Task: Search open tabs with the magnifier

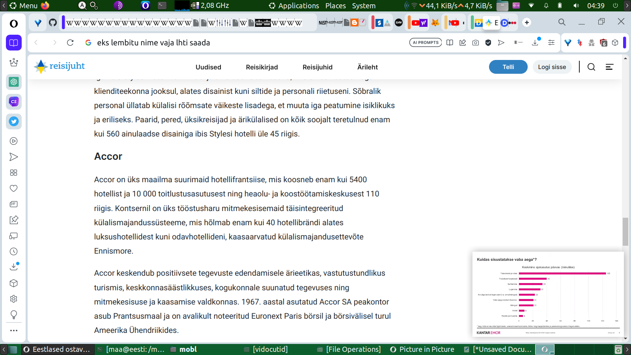Action: 562,22
